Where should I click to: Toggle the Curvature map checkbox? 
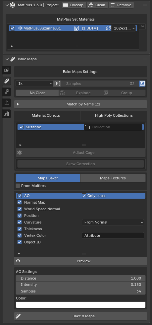click(20, 222)
